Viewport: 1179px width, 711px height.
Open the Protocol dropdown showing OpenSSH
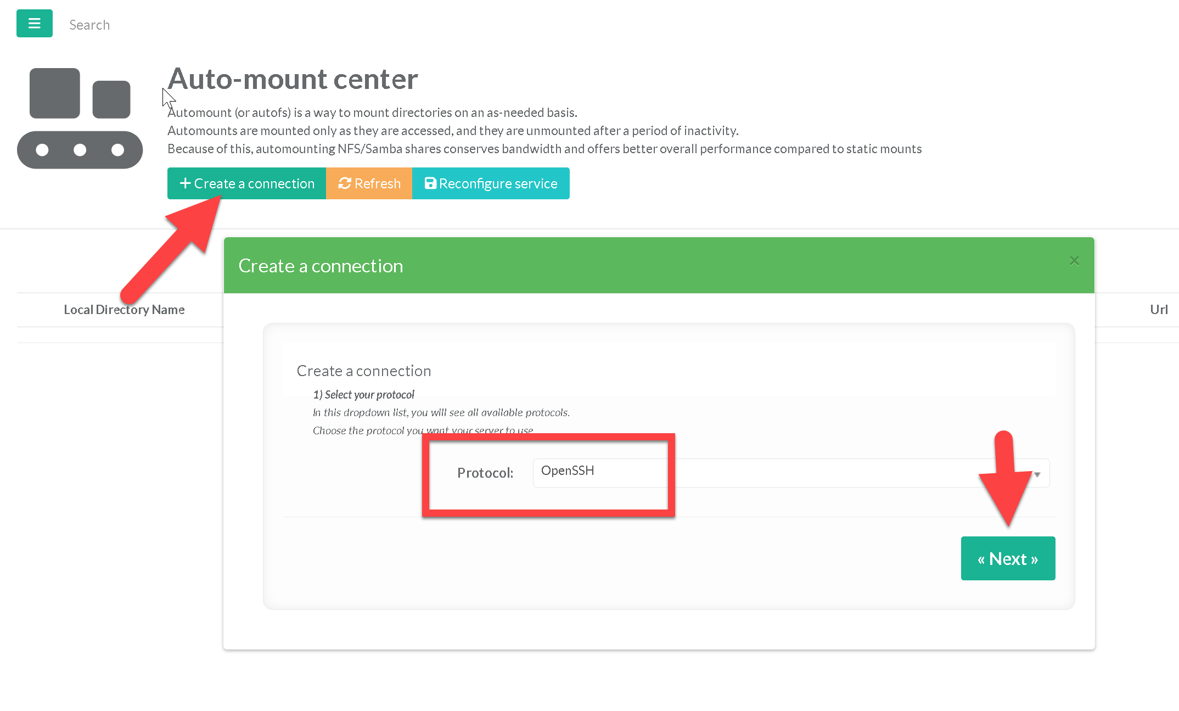pos(790,473)
